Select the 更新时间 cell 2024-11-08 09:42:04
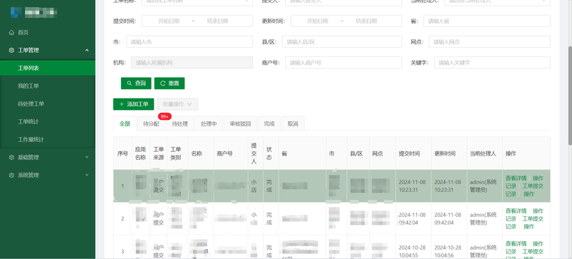 [x=448, y=218]
